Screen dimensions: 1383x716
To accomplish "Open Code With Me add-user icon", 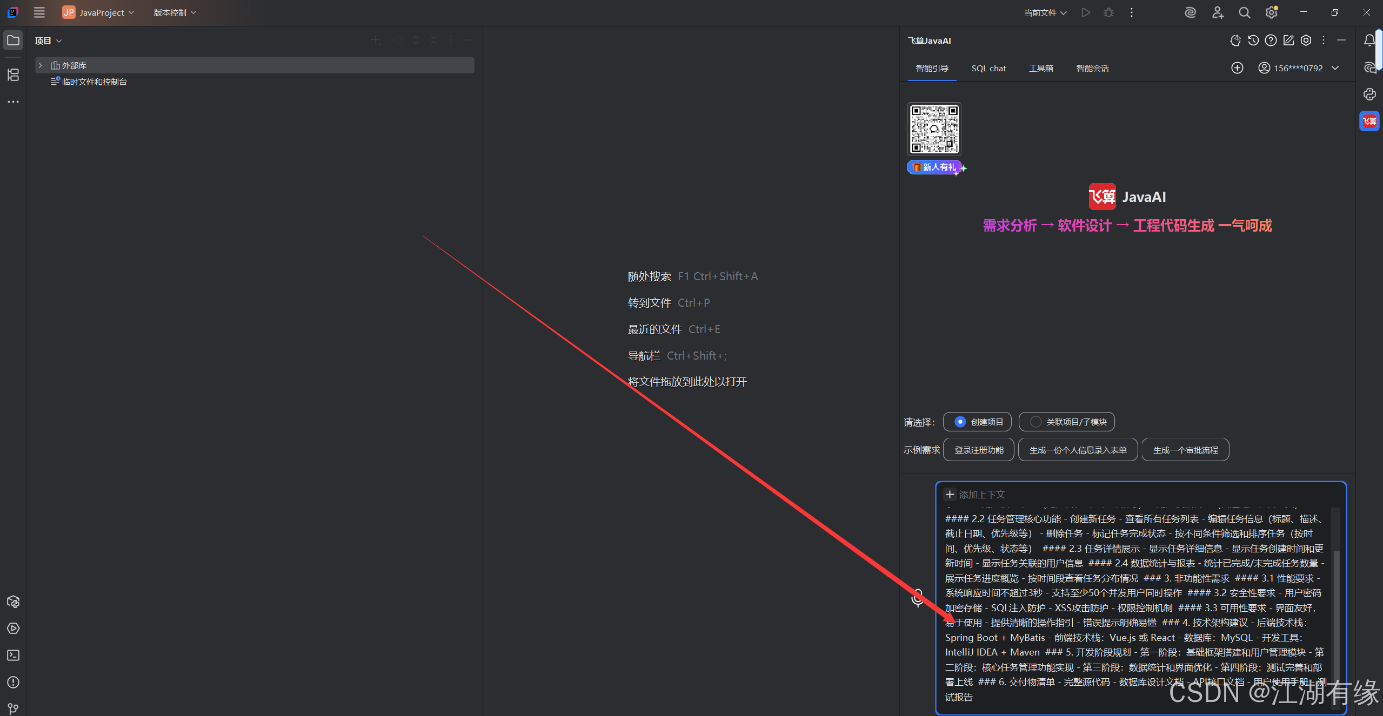I will click(1218, 12).
